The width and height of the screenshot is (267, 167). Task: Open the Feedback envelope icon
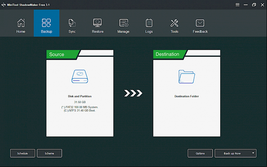pyautogui.click(x=200, y=23)
